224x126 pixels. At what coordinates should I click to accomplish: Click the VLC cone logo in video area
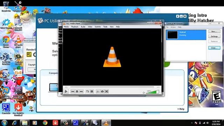(112, 57)
